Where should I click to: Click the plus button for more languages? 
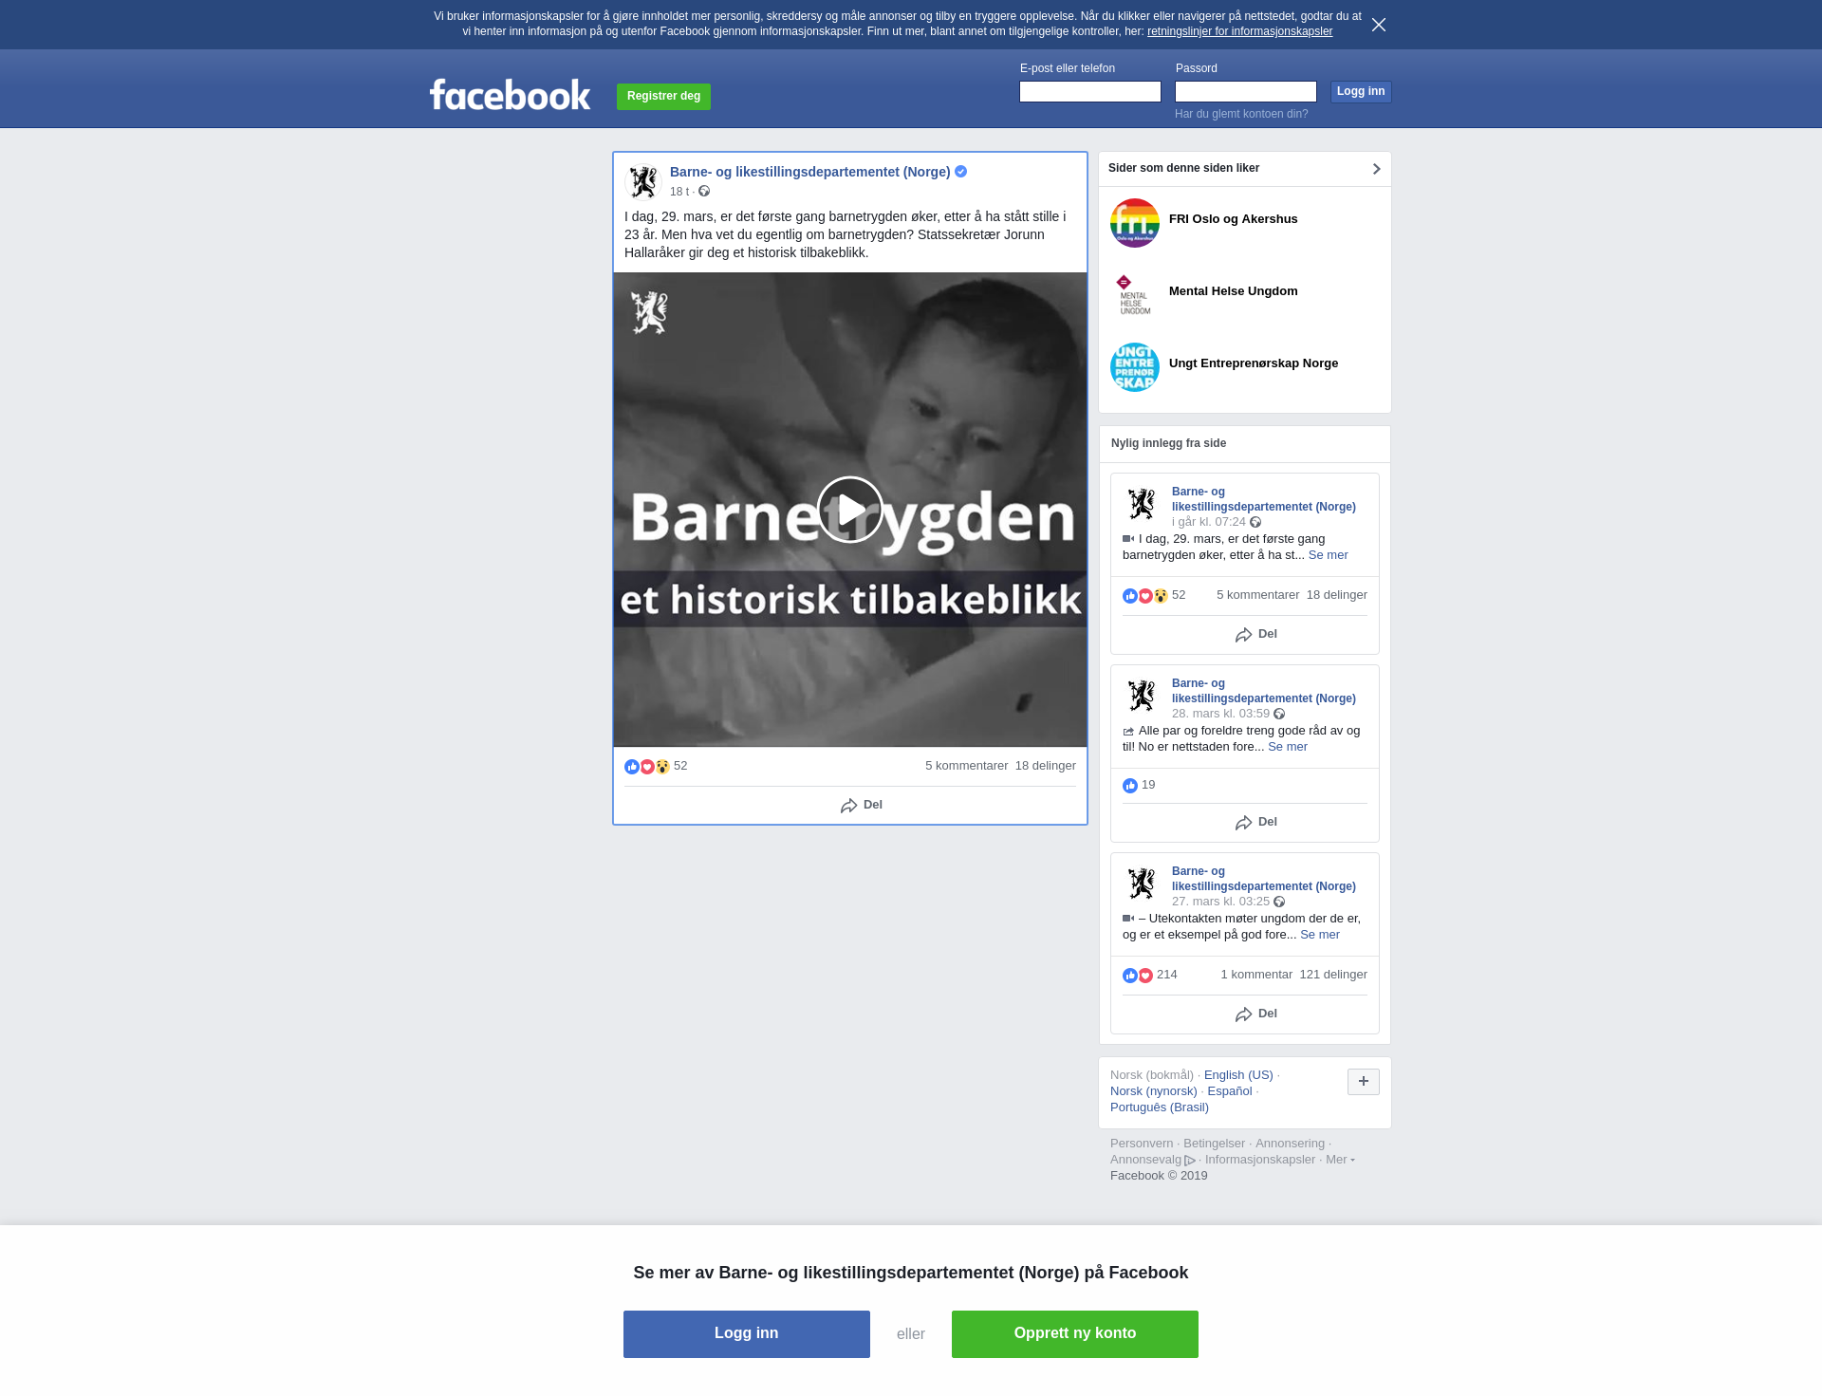tap(1364, 1082)
